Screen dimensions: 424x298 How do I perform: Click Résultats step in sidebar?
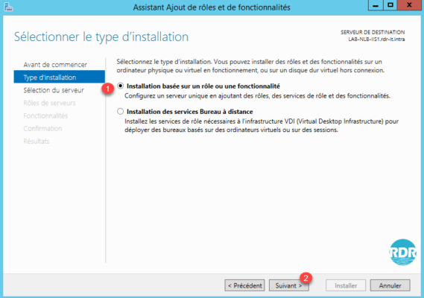click(37, 141)
